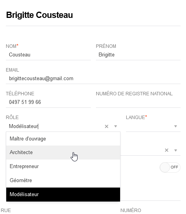The width and height of the screenshot is (186, 214).
Task: Click the Téléphone field 0497 51 99 66
Action: [x=48, y=102]
